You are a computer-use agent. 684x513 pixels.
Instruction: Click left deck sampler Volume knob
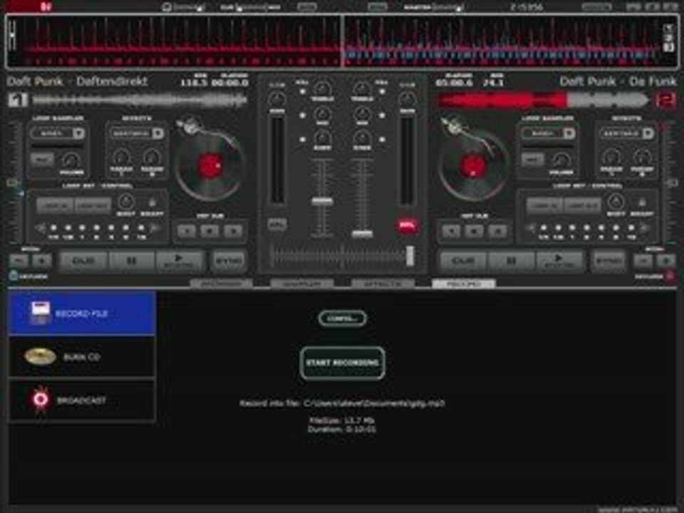point(71,160)
